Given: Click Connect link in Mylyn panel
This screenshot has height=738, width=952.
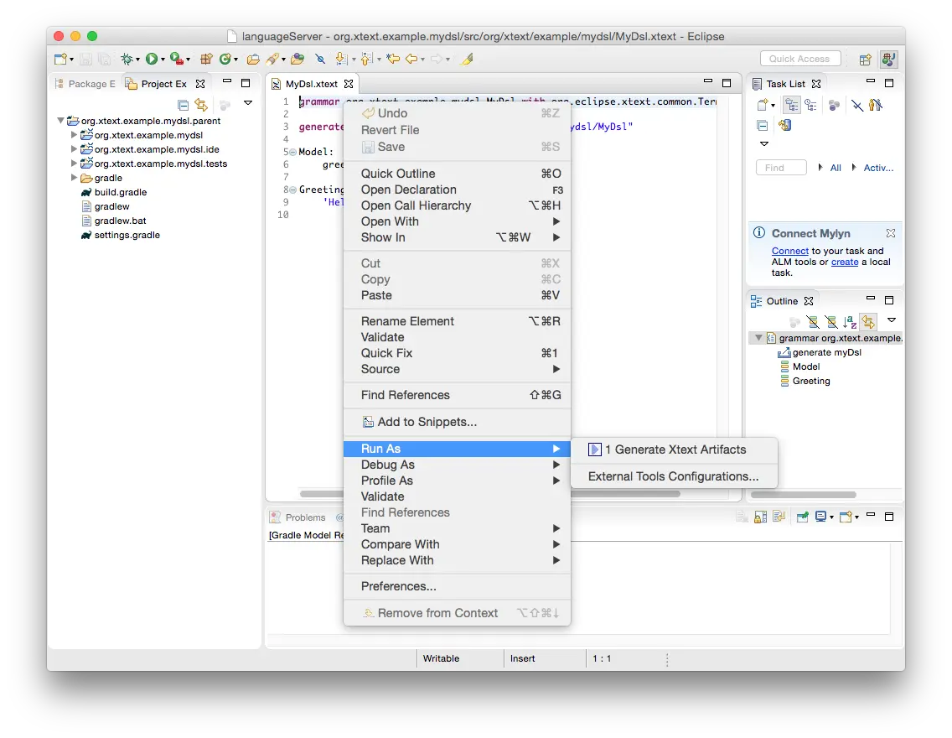Looking at the screenshot, I should point(790,251).
